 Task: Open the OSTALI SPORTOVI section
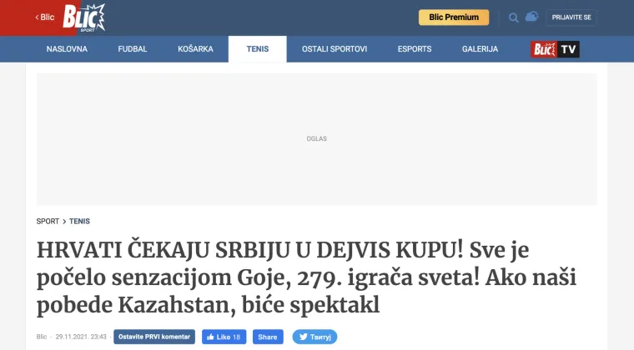point(335,49)
